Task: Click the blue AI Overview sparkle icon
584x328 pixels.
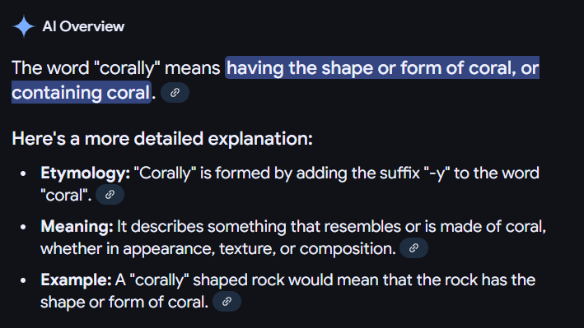Action: pyautogui.click(x=24, y=26)
